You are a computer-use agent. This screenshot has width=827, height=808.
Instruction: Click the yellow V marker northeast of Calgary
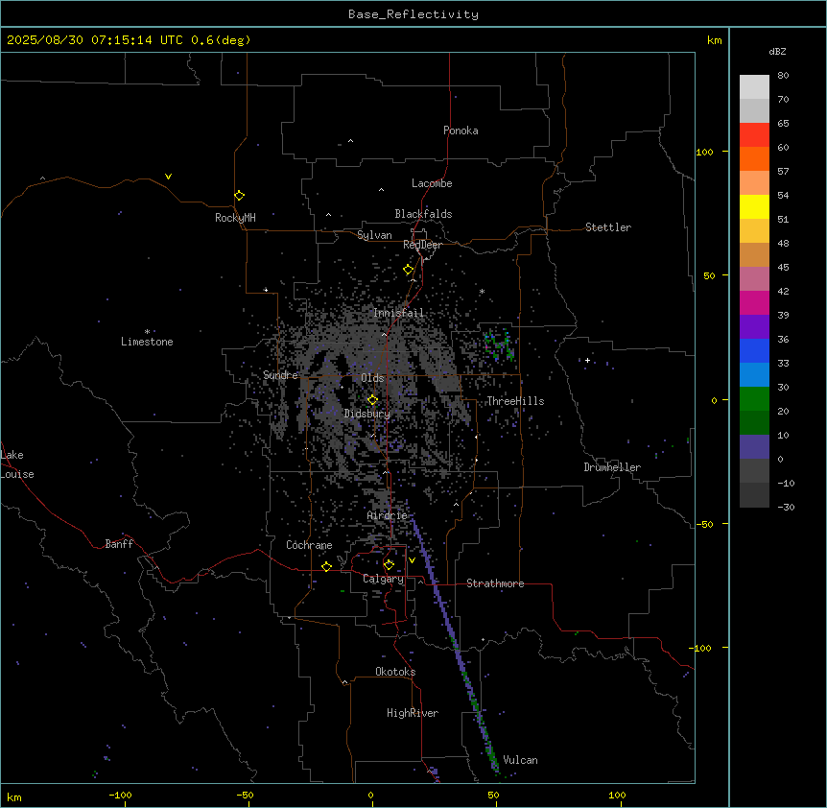click(412, 560)
